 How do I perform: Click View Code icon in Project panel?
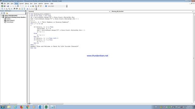2,13
